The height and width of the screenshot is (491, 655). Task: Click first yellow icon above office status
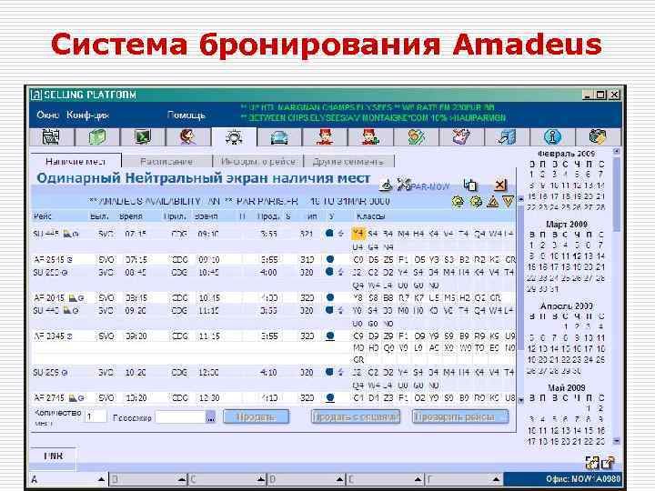coord(592,462)
